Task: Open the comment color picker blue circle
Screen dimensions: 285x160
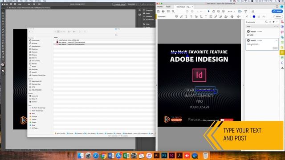Action: pyautogui.click(x=254, y=16)
